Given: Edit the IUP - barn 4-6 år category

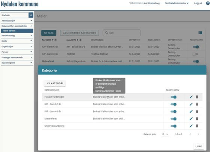Looking at the screenshot, I should (x=191, y=111).
